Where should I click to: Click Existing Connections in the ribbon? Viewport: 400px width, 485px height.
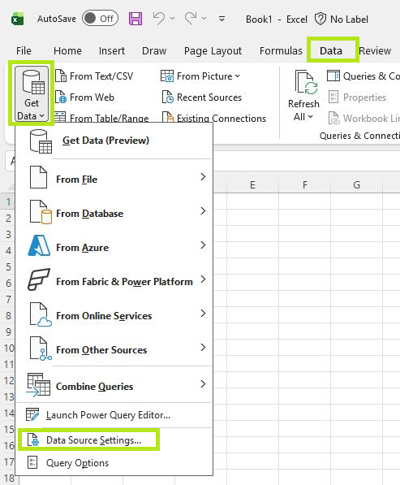coord(213,118)
